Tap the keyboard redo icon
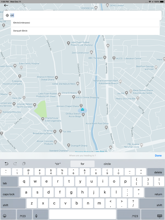 tap(15, 164)
